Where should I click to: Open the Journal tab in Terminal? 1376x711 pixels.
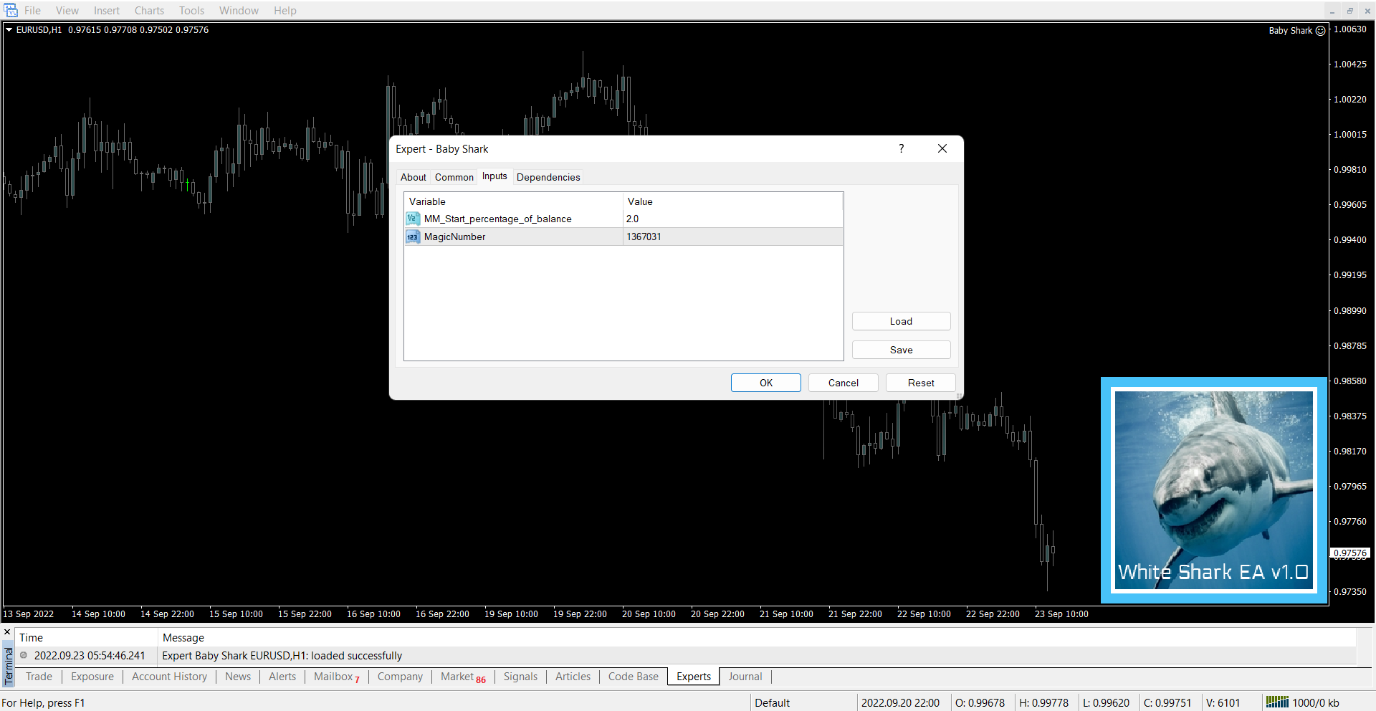745,677
